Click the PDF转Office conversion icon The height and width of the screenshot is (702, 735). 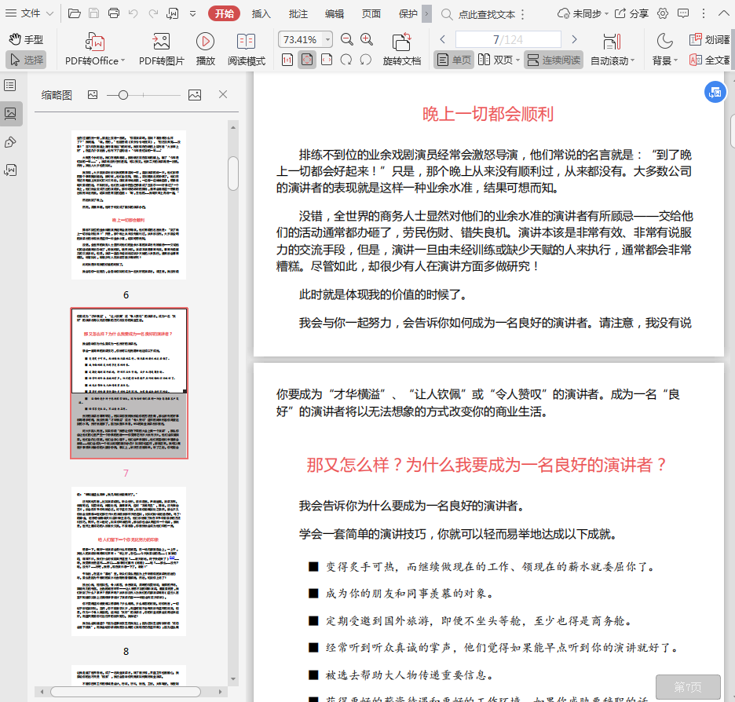pyautogui.click(x=94, y=42)
